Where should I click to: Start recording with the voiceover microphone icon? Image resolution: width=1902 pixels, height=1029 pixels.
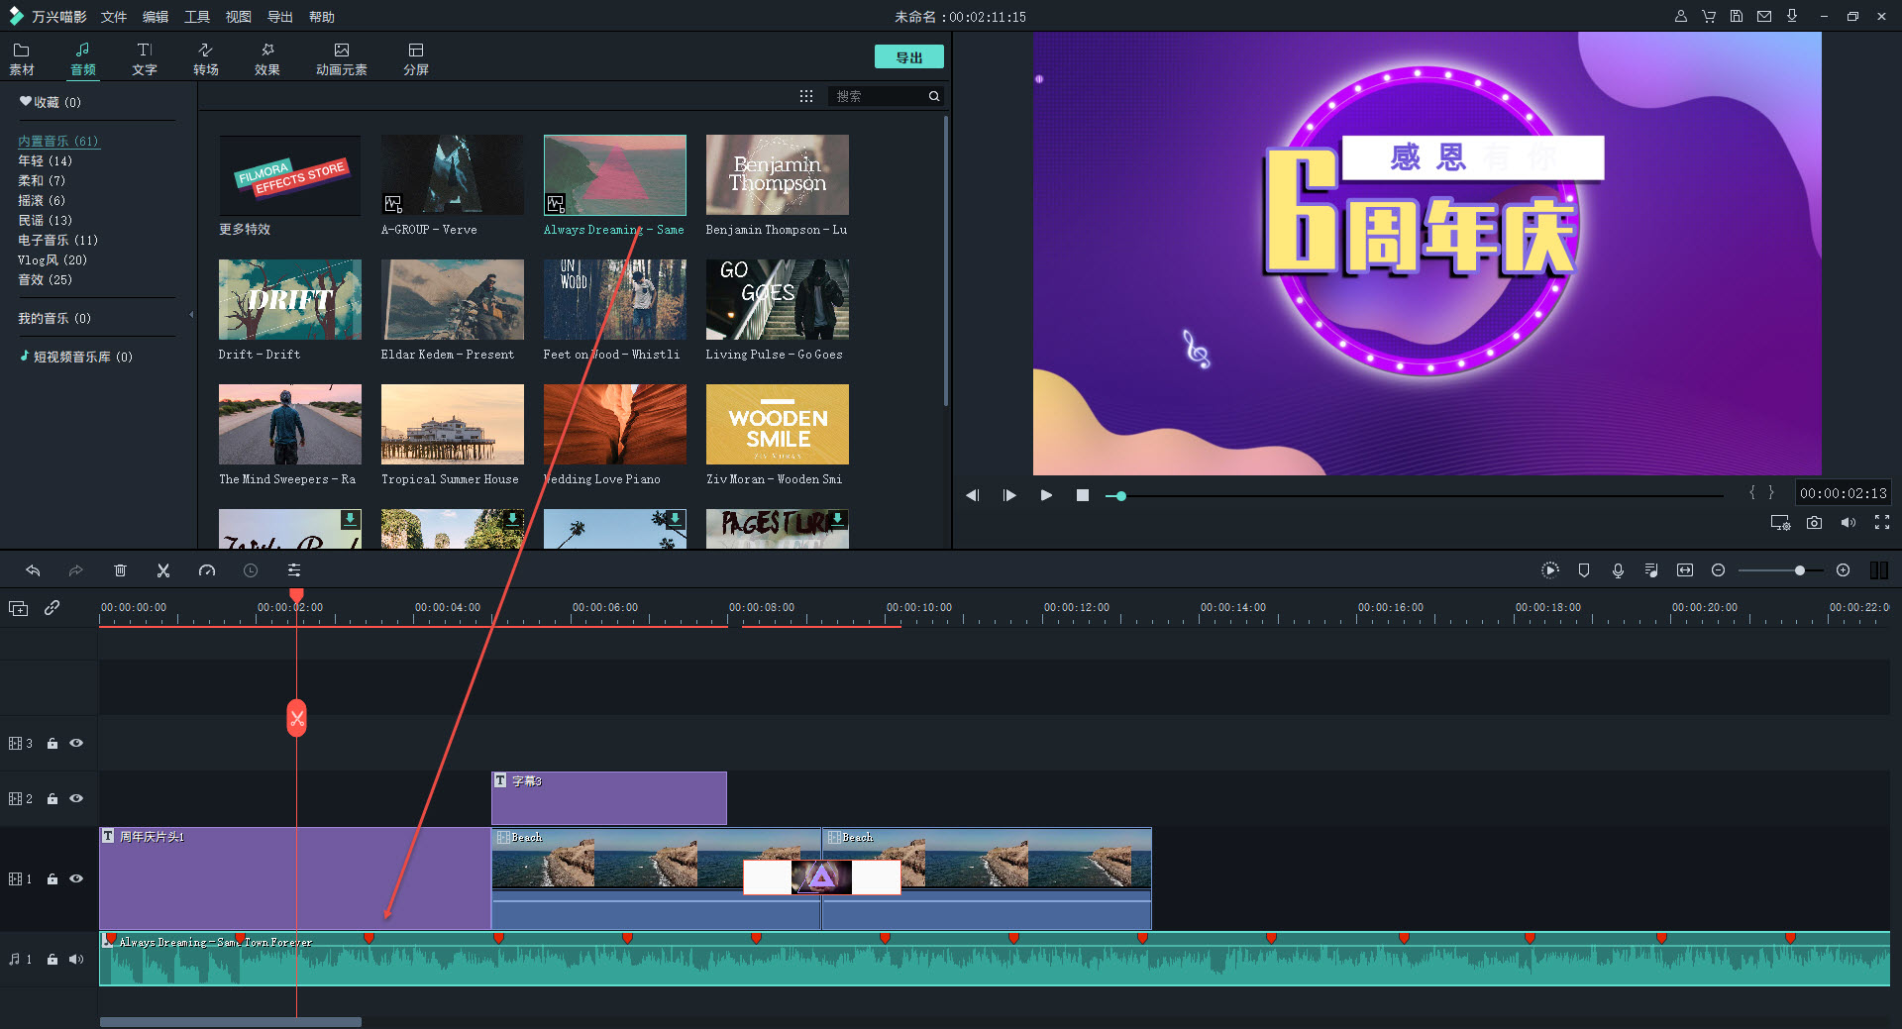click(x=1618, y=570)
